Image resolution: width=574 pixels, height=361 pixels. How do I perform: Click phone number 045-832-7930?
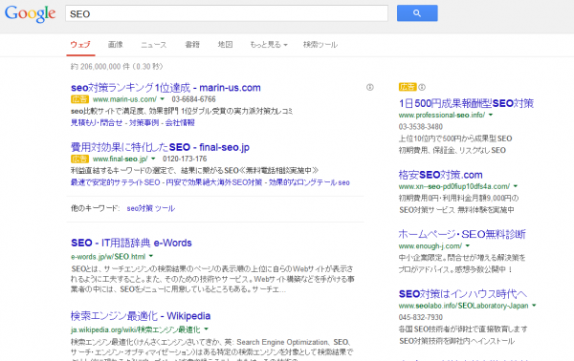[421, 317]
